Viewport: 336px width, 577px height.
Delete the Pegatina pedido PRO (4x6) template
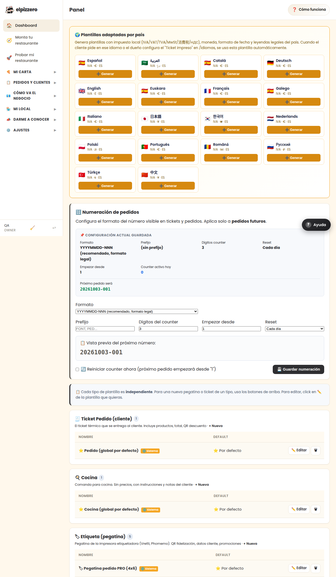tap(316, 568)
